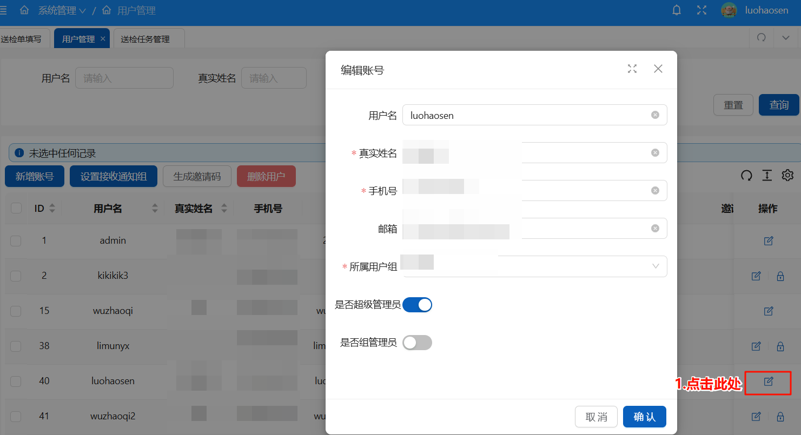
Task: Open the tabs overflow dropdown chevron
Action: point(786,37)
